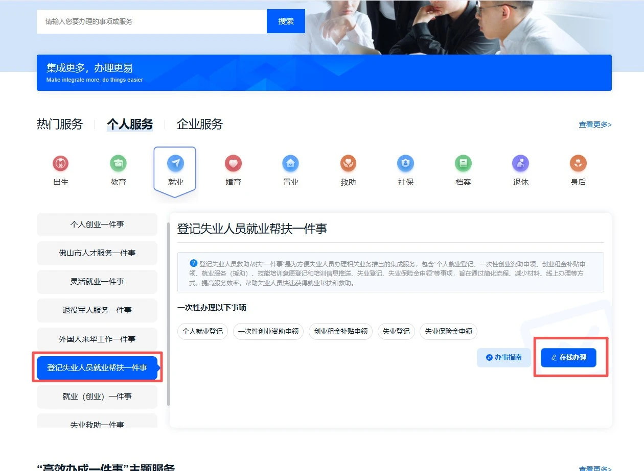The width and height of the screenshot is (644, 471).
Task: Switch to the 企业服务 tab
Action: [200, 125]
